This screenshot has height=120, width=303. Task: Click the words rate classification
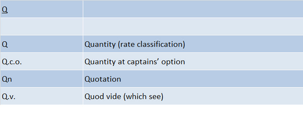[151, 45]
